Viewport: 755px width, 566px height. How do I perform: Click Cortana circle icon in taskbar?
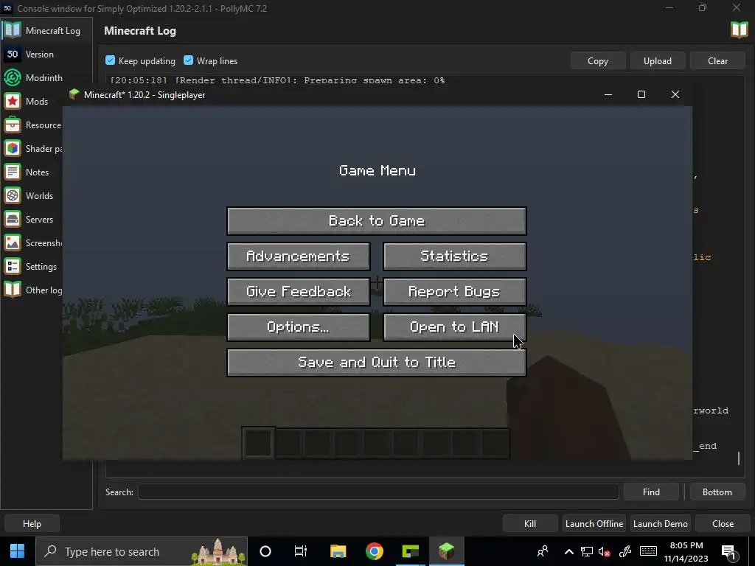265,551
